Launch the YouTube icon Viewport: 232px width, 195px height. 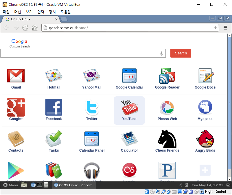[130, 107]
